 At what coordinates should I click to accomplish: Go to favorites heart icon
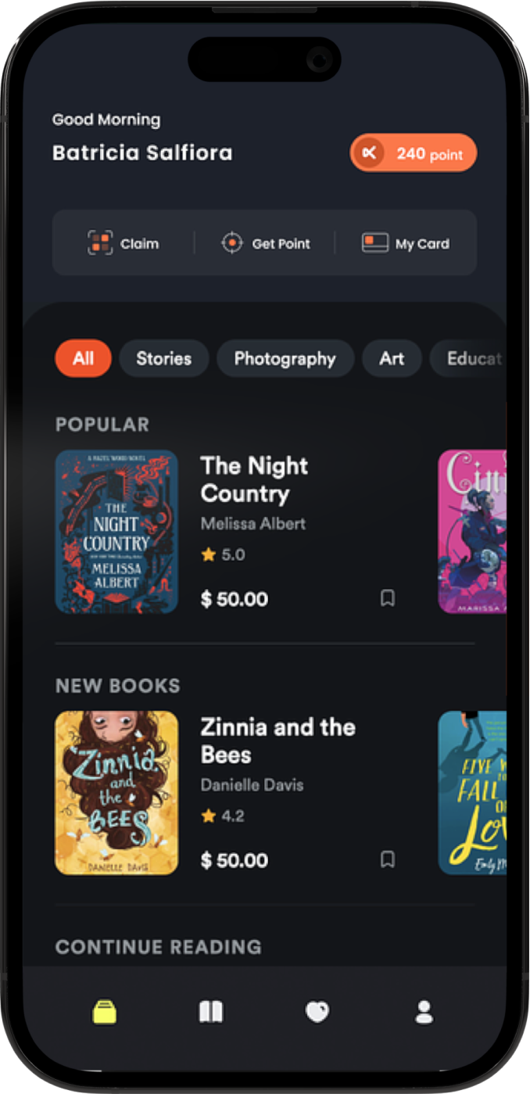point(317,1013)
